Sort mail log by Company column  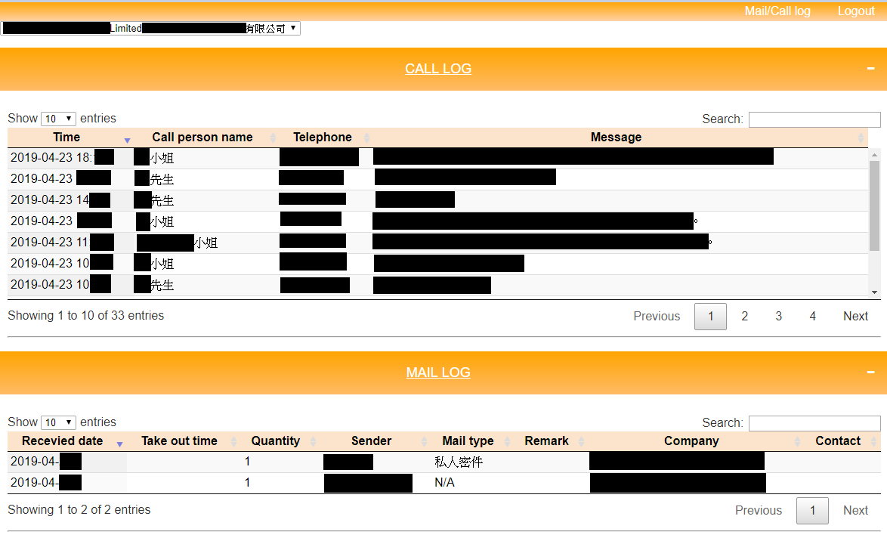click(x=691, y=441)
